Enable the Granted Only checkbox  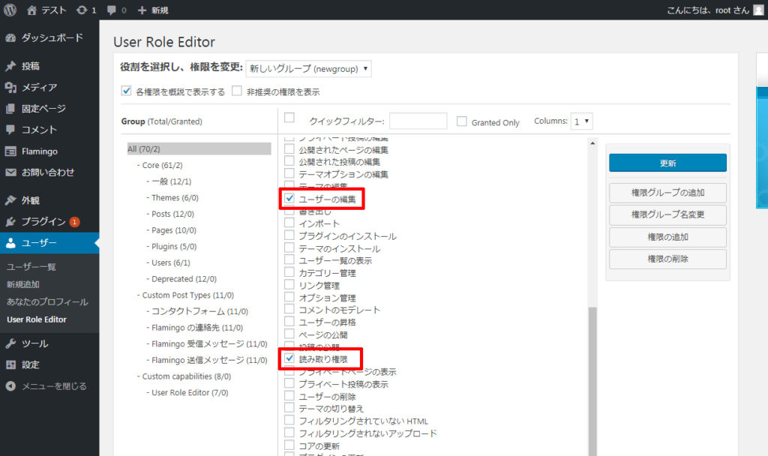[x=462, y=121]
